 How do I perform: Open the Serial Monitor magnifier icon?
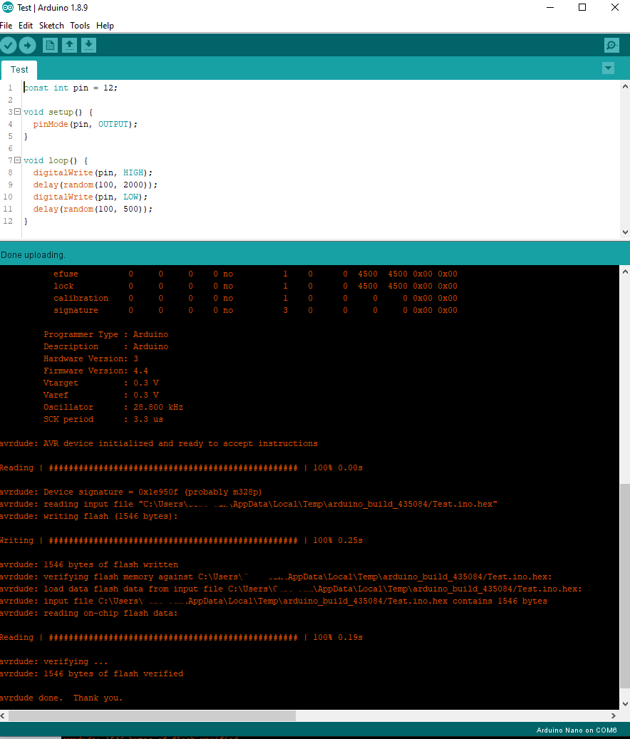tap(611, 45)
